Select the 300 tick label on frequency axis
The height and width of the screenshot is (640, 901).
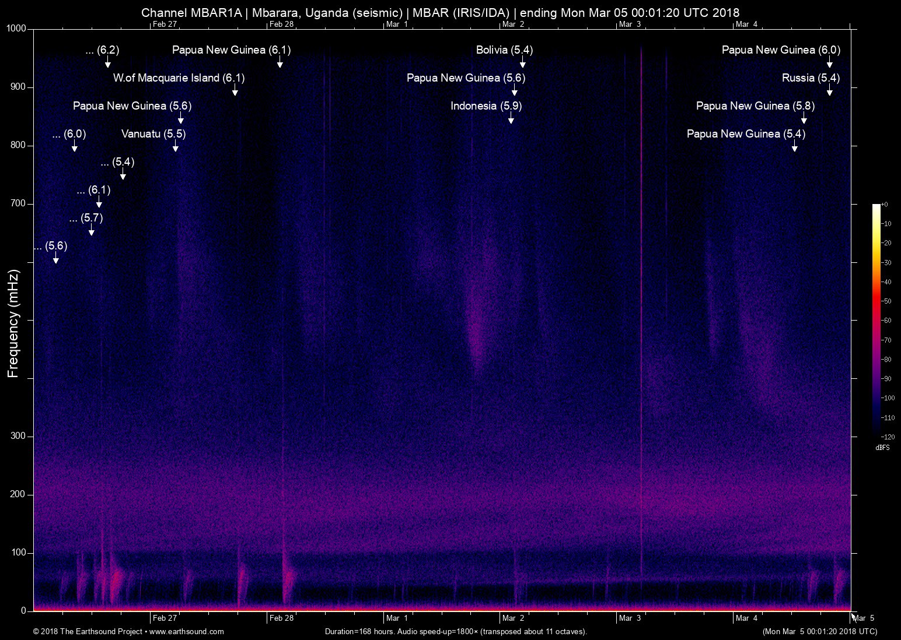pyautogui.click(x=18, y=436)
